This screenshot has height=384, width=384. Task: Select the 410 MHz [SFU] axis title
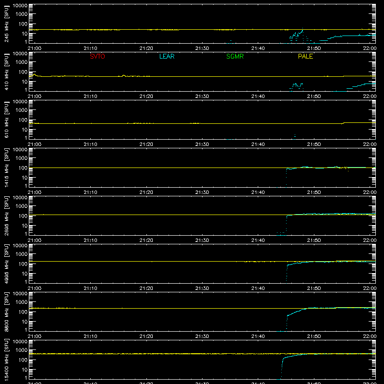click(6, 72)
